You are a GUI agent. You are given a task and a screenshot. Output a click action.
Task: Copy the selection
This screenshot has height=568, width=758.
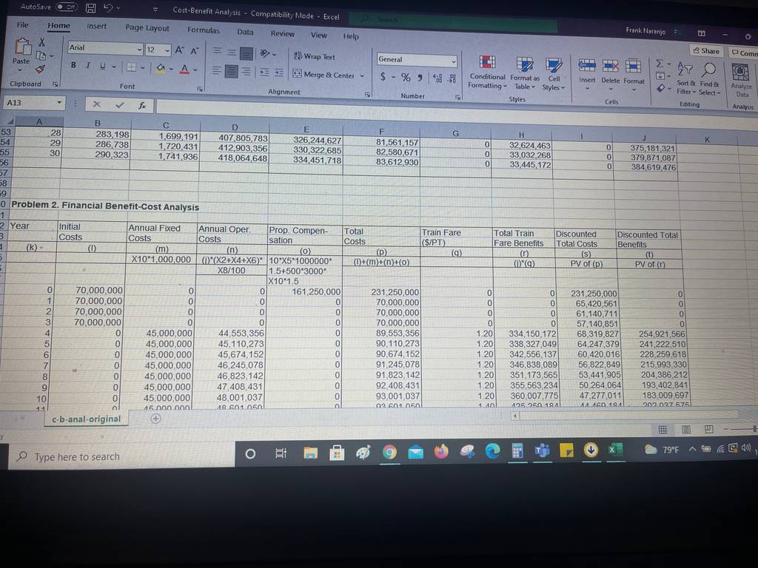(41, 55)
